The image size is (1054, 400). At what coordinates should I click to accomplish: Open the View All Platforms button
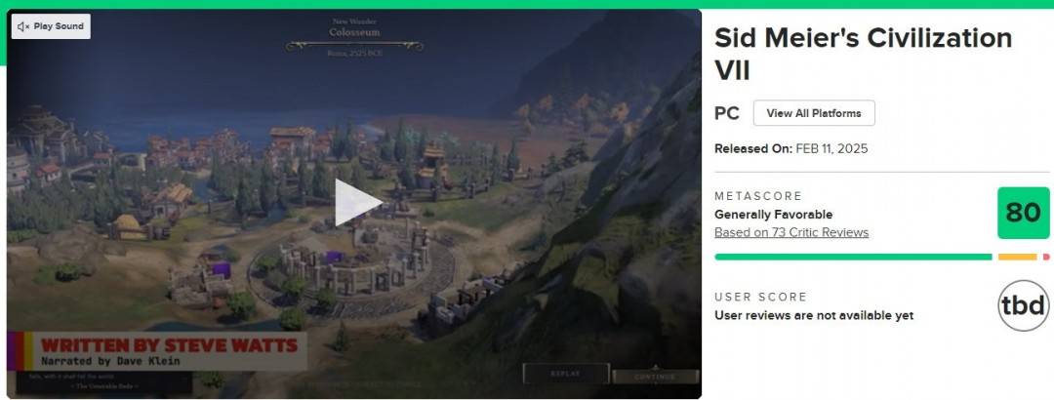pyautogui.click(x=814, y=113)
